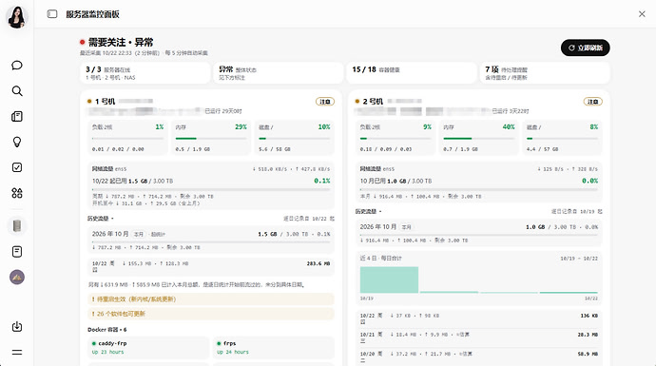Screen dimensions: 656x366
Task: Click 1 号机 网络流量 usage value 0.1%
Action: pos(322,181)
